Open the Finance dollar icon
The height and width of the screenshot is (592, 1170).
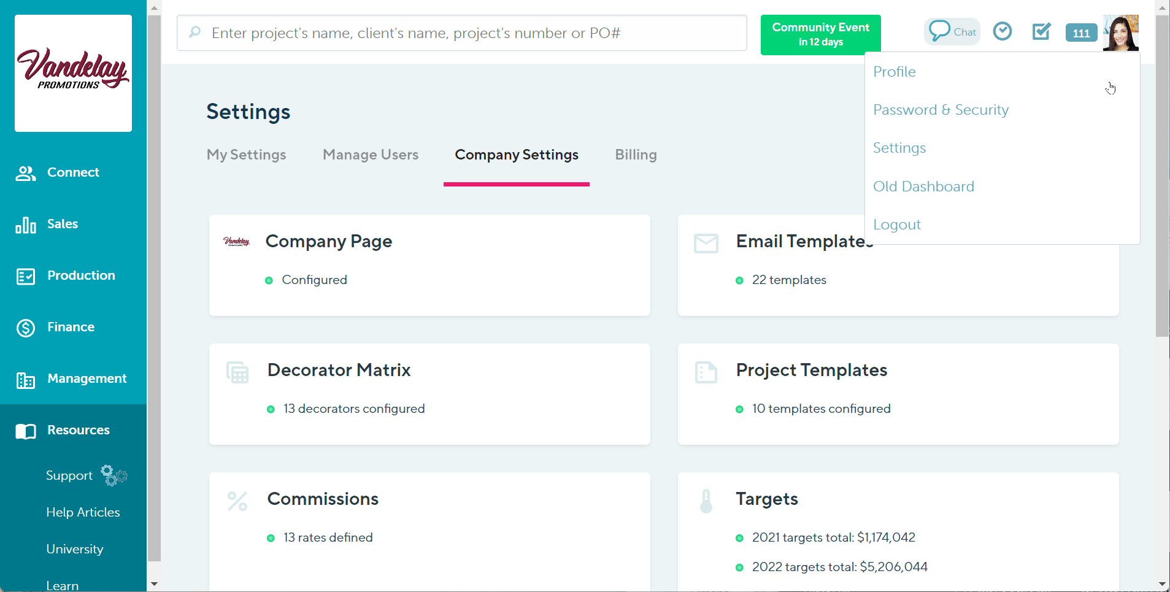click(x=25, y=328)
